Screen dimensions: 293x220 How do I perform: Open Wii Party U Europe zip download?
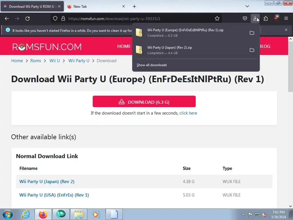click(190, 33)
